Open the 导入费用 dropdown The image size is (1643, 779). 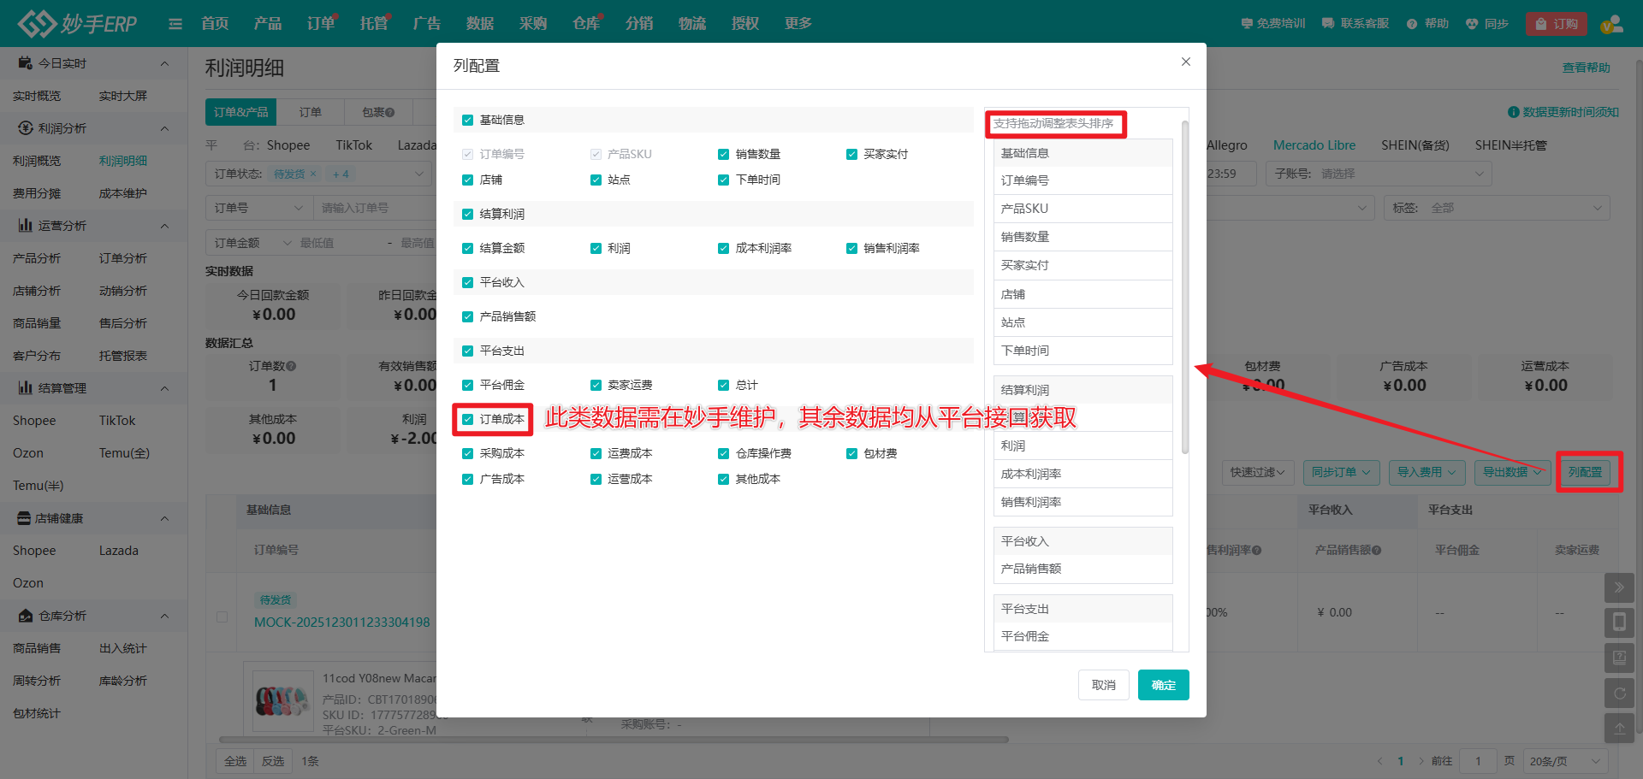(x=1427, y=472)
